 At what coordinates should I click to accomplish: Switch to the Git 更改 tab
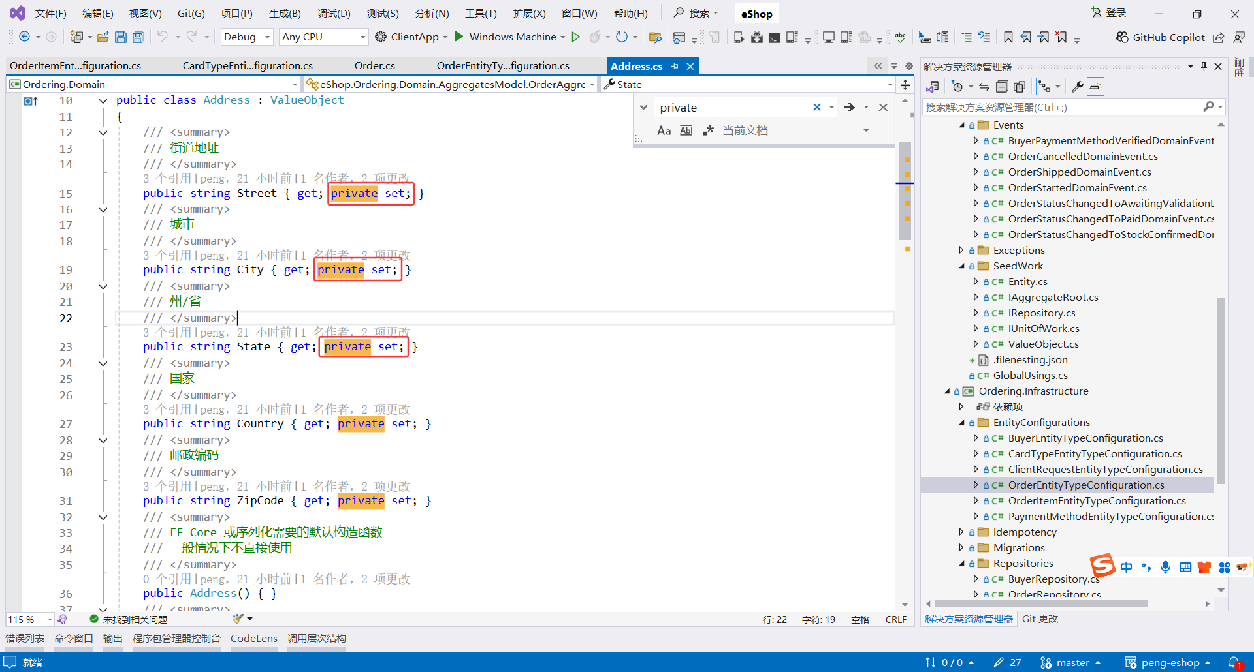point(1040,619)
